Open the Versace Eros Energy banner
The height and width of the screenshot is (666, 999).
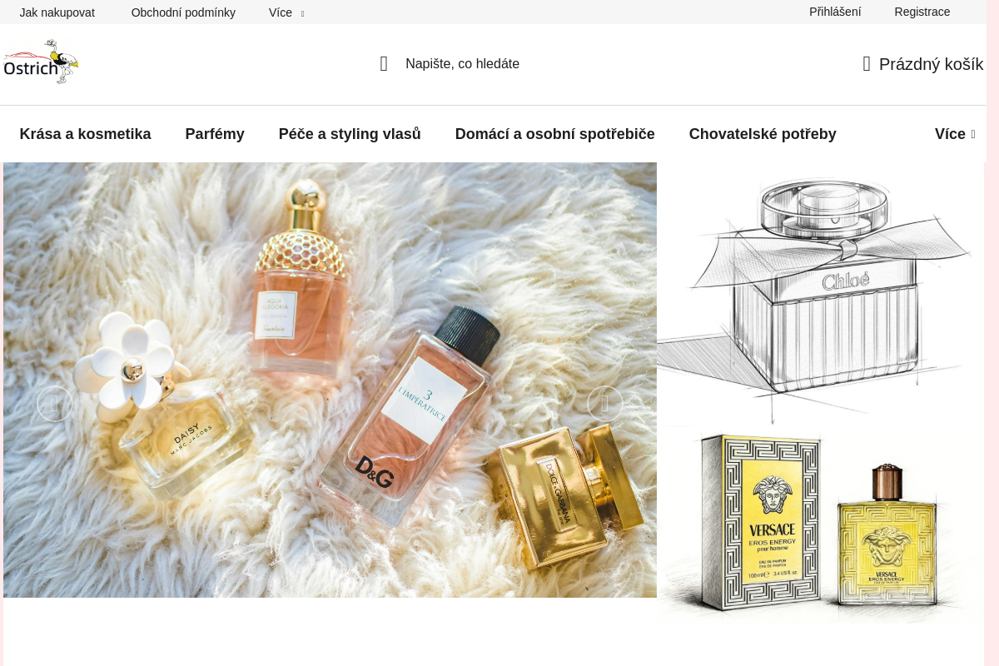[821, 525]
